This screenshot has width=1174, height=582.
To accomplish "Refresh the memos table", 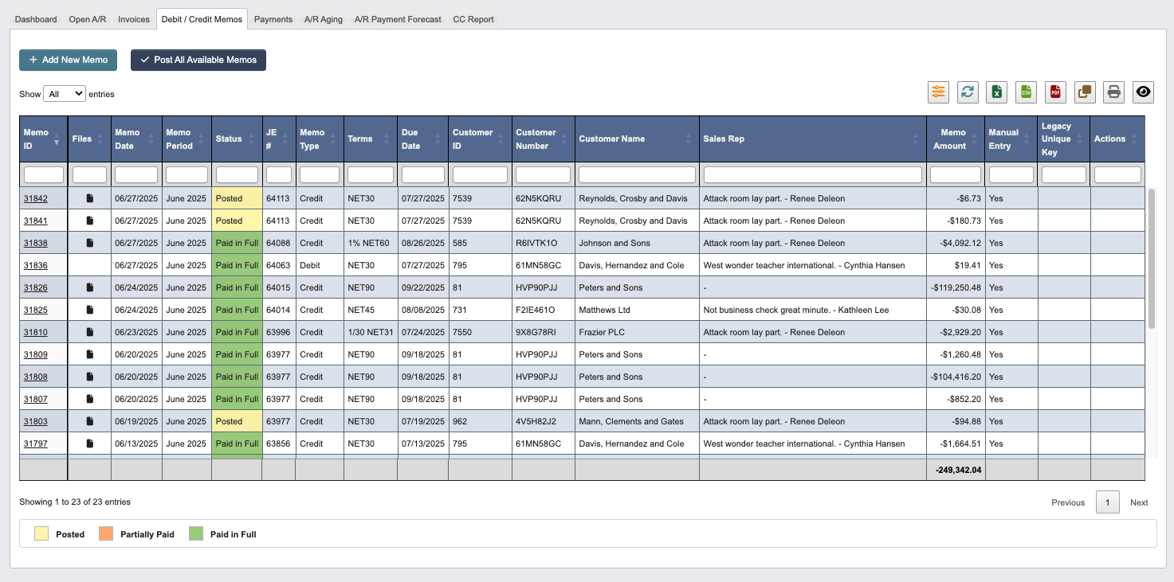I will [x=968, y=92].
